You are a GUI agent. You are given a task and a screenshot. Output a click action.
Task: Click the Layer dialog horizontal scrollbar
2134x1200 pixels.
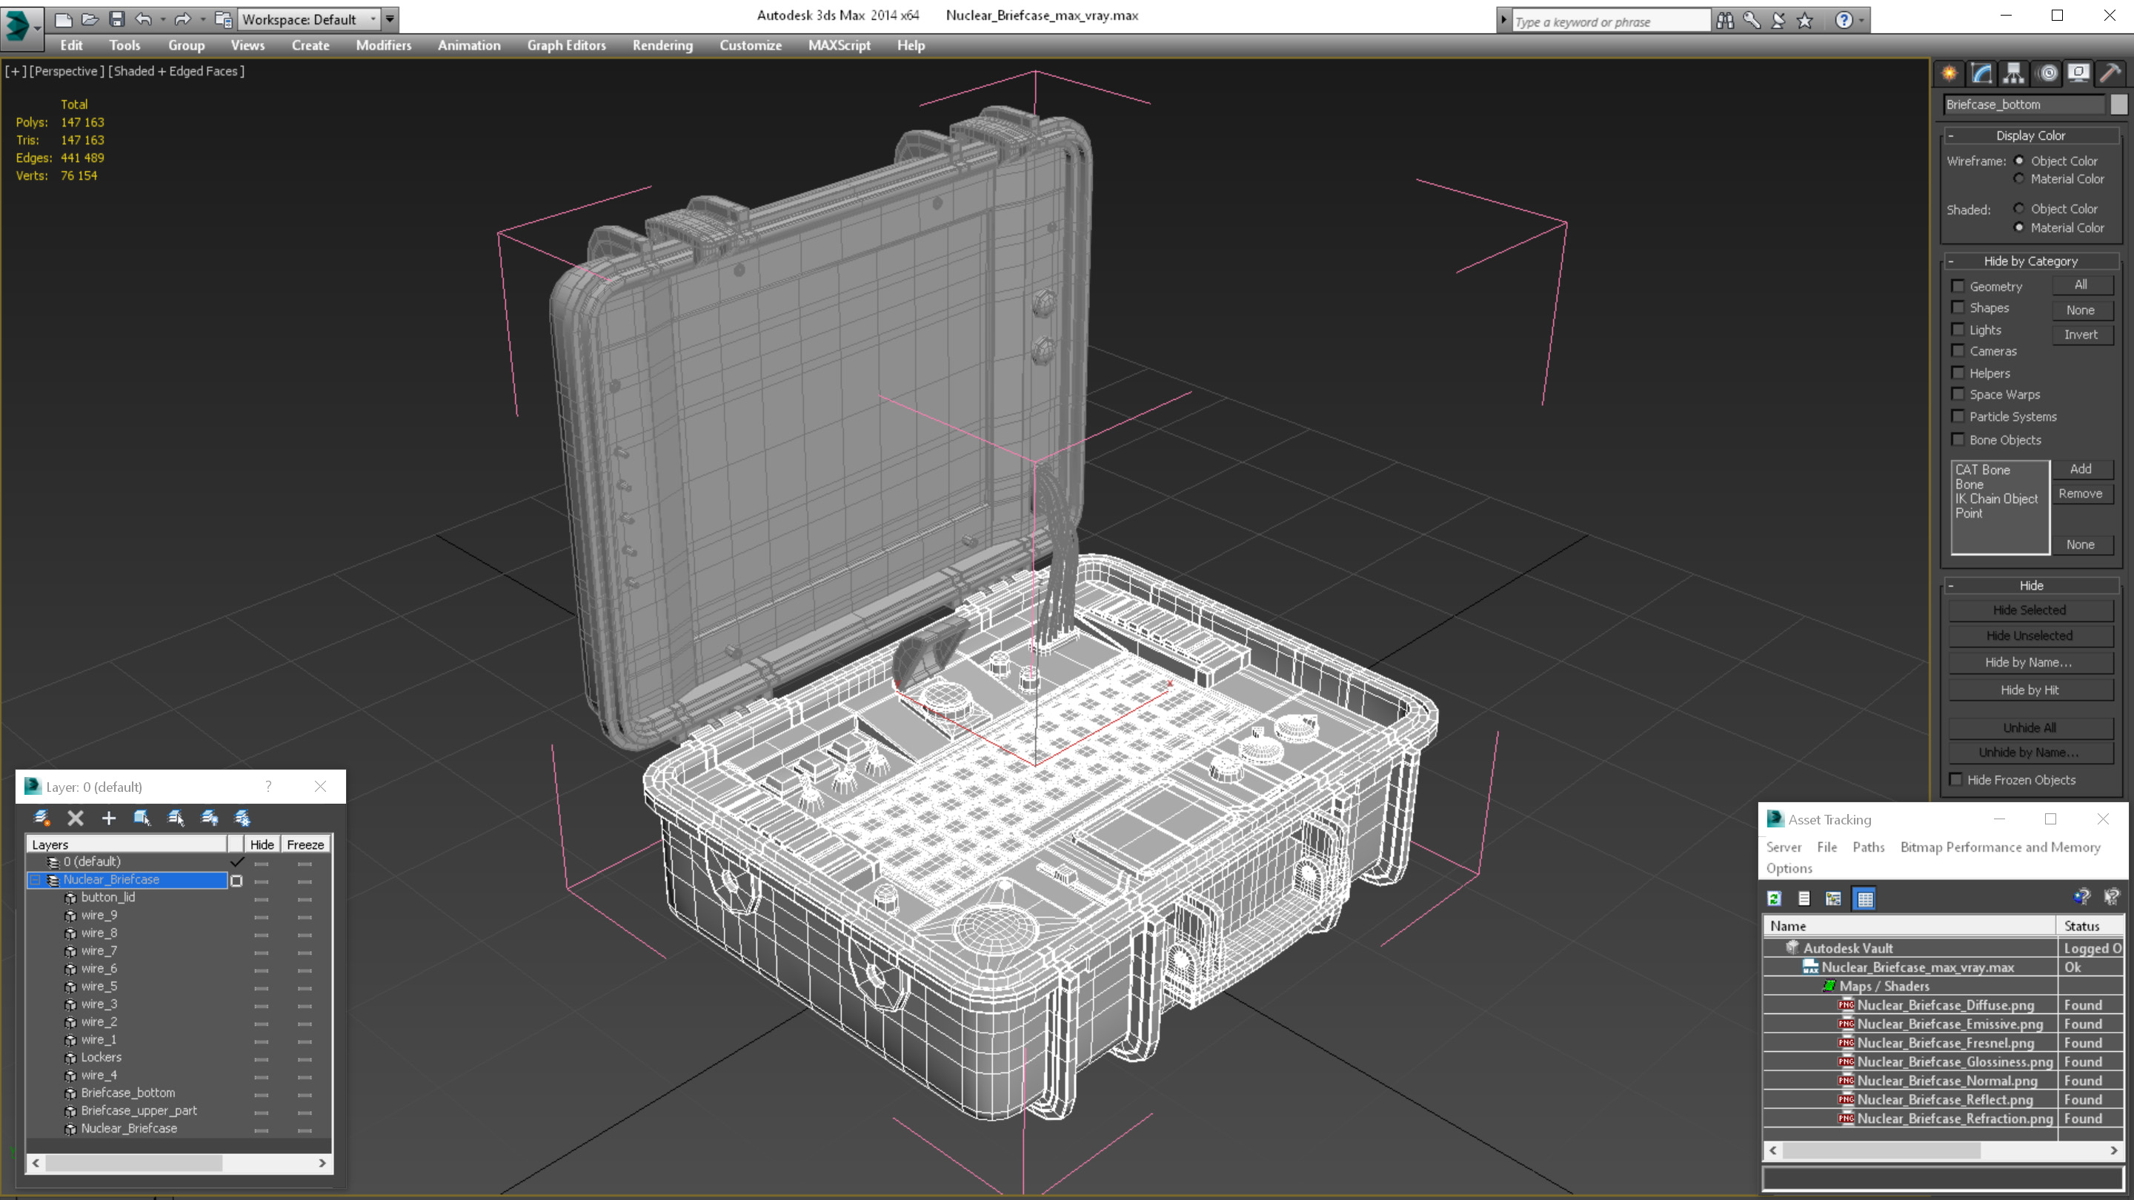179,1163
